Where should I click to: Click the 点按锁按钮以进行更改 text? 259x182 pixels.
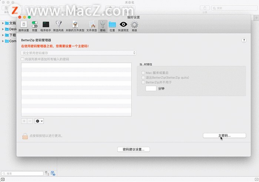pos(46,136)
